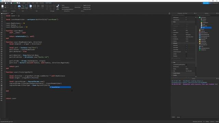Viewport: 219px width, 123px height.
Task: Expand the Position property row
Action: pos(172,37)
